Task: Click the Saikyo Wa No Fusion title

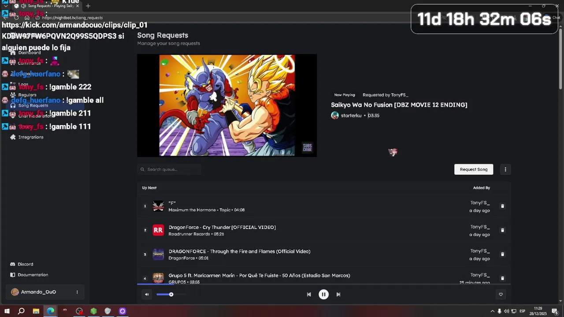Action: (x=399, y=105)
